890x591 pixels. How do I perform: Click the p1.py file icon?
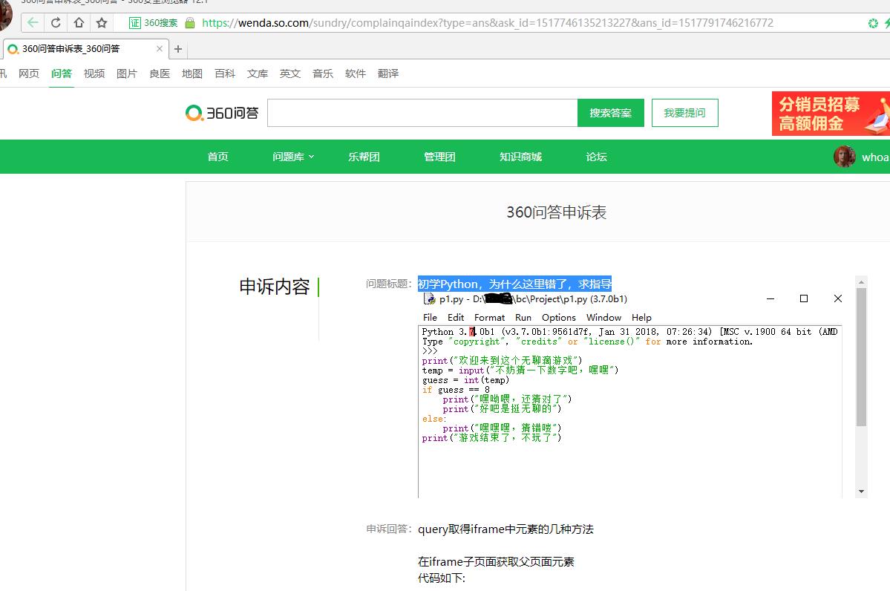coord(430,299)
